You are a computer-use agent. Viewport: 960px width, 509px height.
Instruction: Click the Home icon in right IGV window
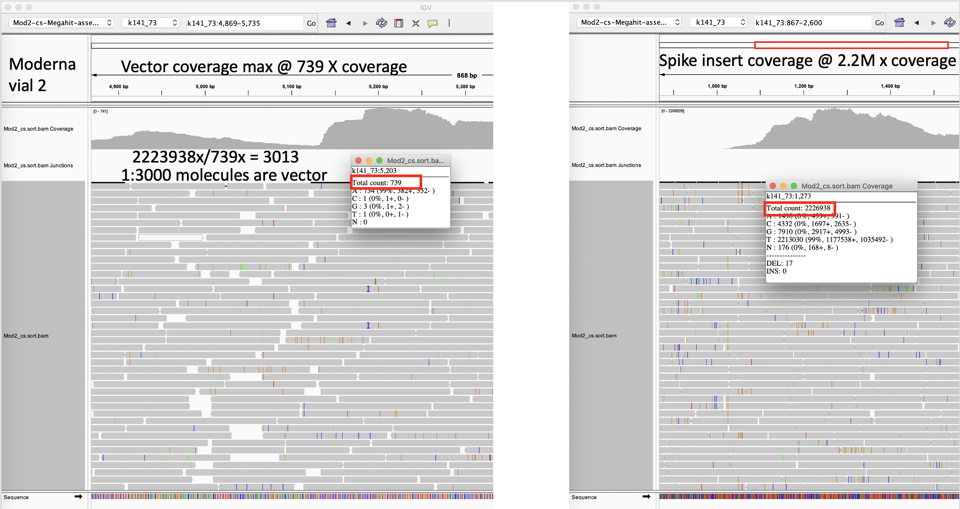click(899, 23)
